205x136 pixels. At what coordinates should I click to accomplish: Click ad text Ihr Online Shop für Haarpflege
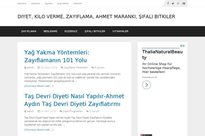161,68
